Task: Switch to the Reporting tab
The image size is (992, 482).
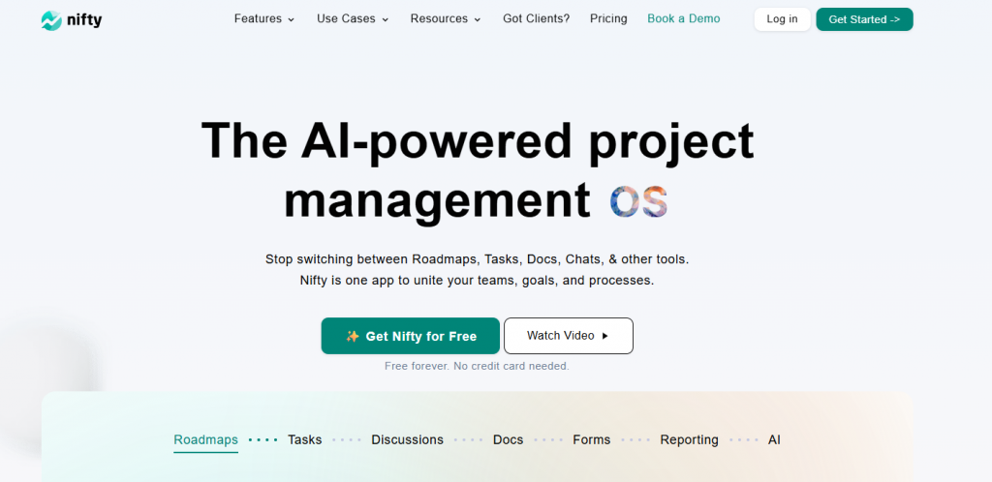Action: [x=689, y=439]
